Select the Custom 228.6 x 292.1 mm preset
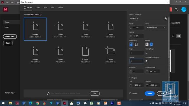 tap(35, 29)
